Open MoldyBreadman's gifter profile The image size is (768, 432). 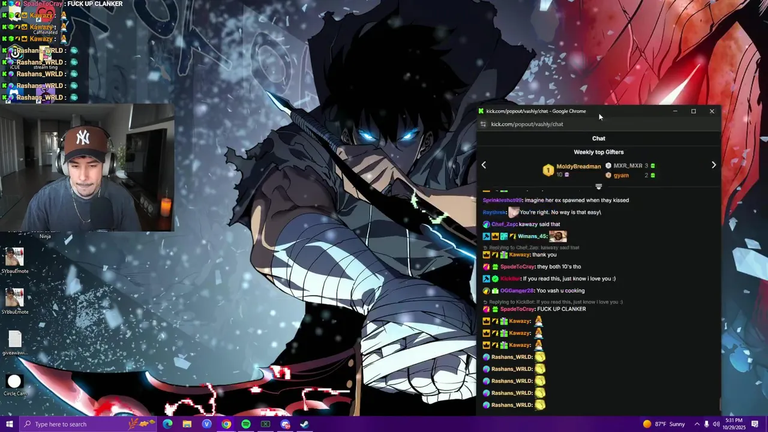(578, 166)
